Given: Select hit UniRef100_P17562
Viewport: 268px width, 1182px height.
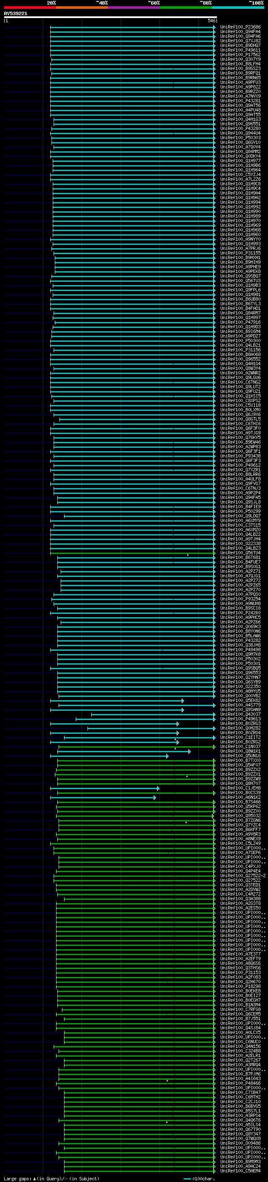Looking at the screenshot, I should pyautogui.click(x=240, y=55).
